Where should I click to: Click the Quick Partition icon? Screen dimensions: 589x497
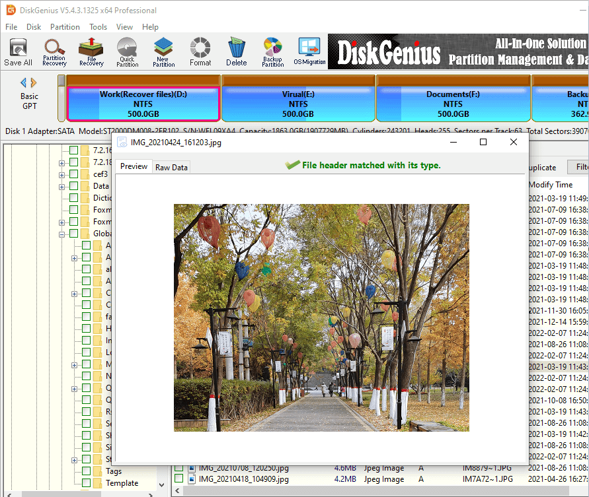[x=127, y=51]
